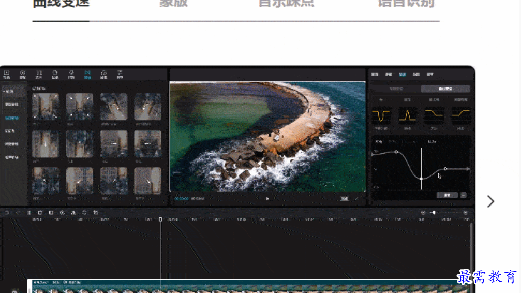Select the step-down speed curve preset
Image resolution: width=521 pixels, height=293 pixels.
pyautogui.click(x=434, y=116)
